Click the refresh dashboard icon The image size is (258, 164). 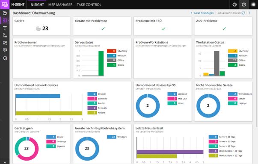(x=243, y=13)
